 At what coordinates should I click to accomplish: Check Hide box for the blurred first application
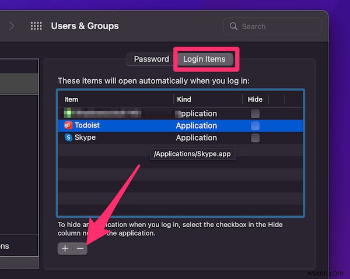pos(255,114)
